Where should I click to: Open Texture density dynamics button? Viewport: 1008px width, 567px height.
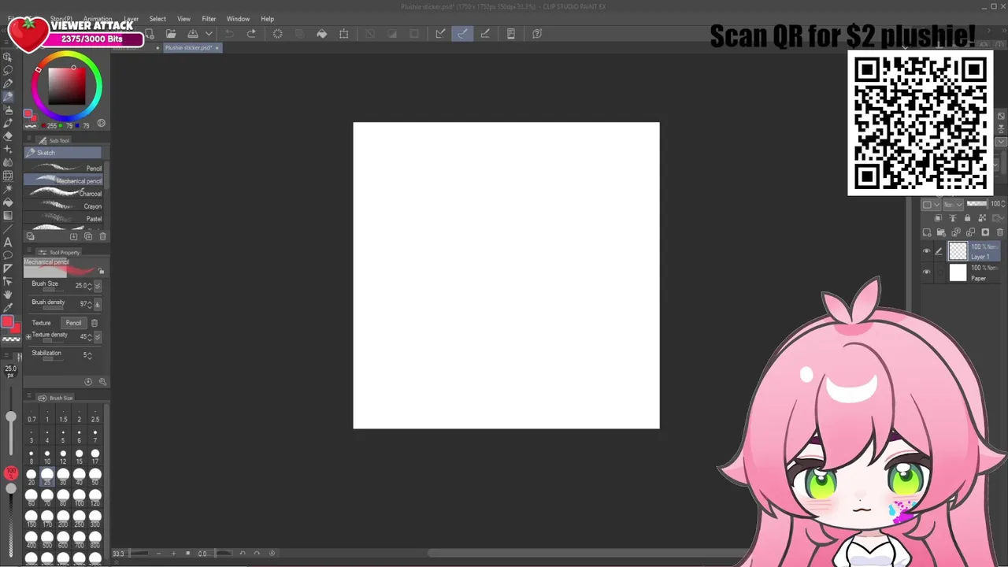tap(98, 337)
